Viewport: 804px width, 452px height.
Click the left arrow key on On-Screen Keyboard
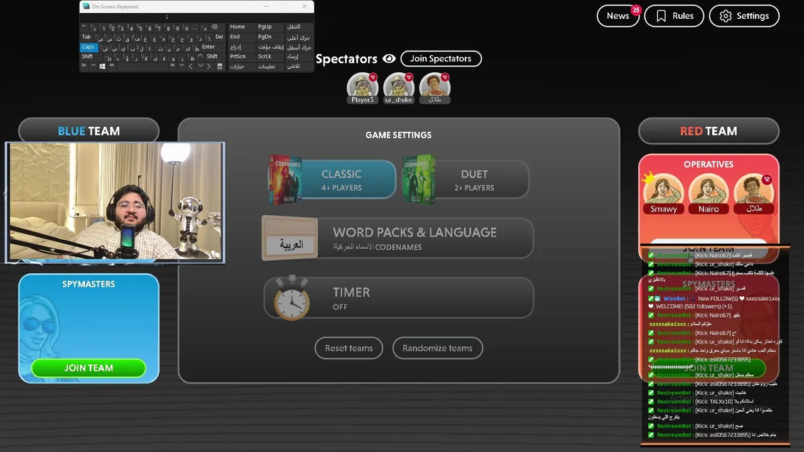[190, 66]
